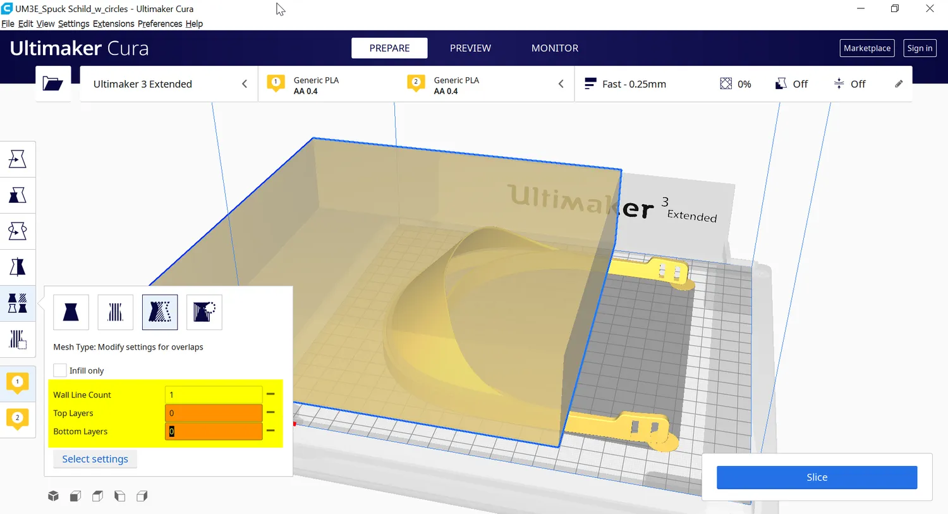The width and height of the screenshot is (948, 514).
Task: Switch to left side view camera icon
Action: [119, 496]
